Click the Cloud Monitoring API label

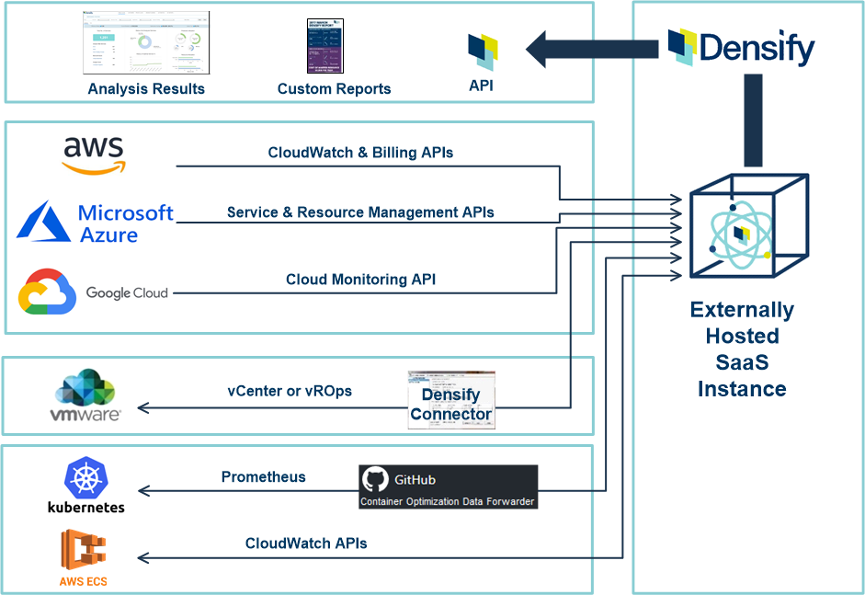pos(360,280)
